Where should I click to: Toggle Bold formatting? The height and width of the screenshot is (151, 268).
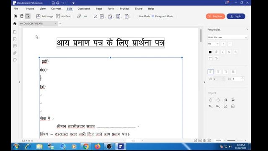click(x=216, y=52)
